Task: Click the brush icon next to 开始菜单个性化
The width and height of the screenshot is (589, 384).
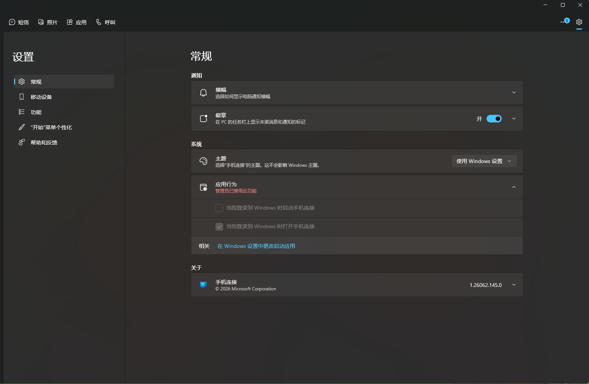Action: pos(22,127)
